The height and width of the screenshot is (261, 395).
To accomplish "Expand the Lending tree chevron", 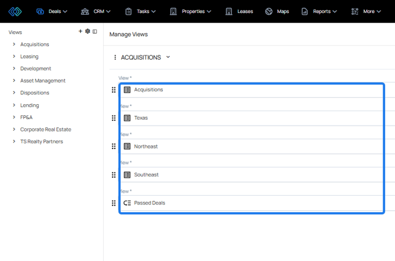I will coord(14,105).
